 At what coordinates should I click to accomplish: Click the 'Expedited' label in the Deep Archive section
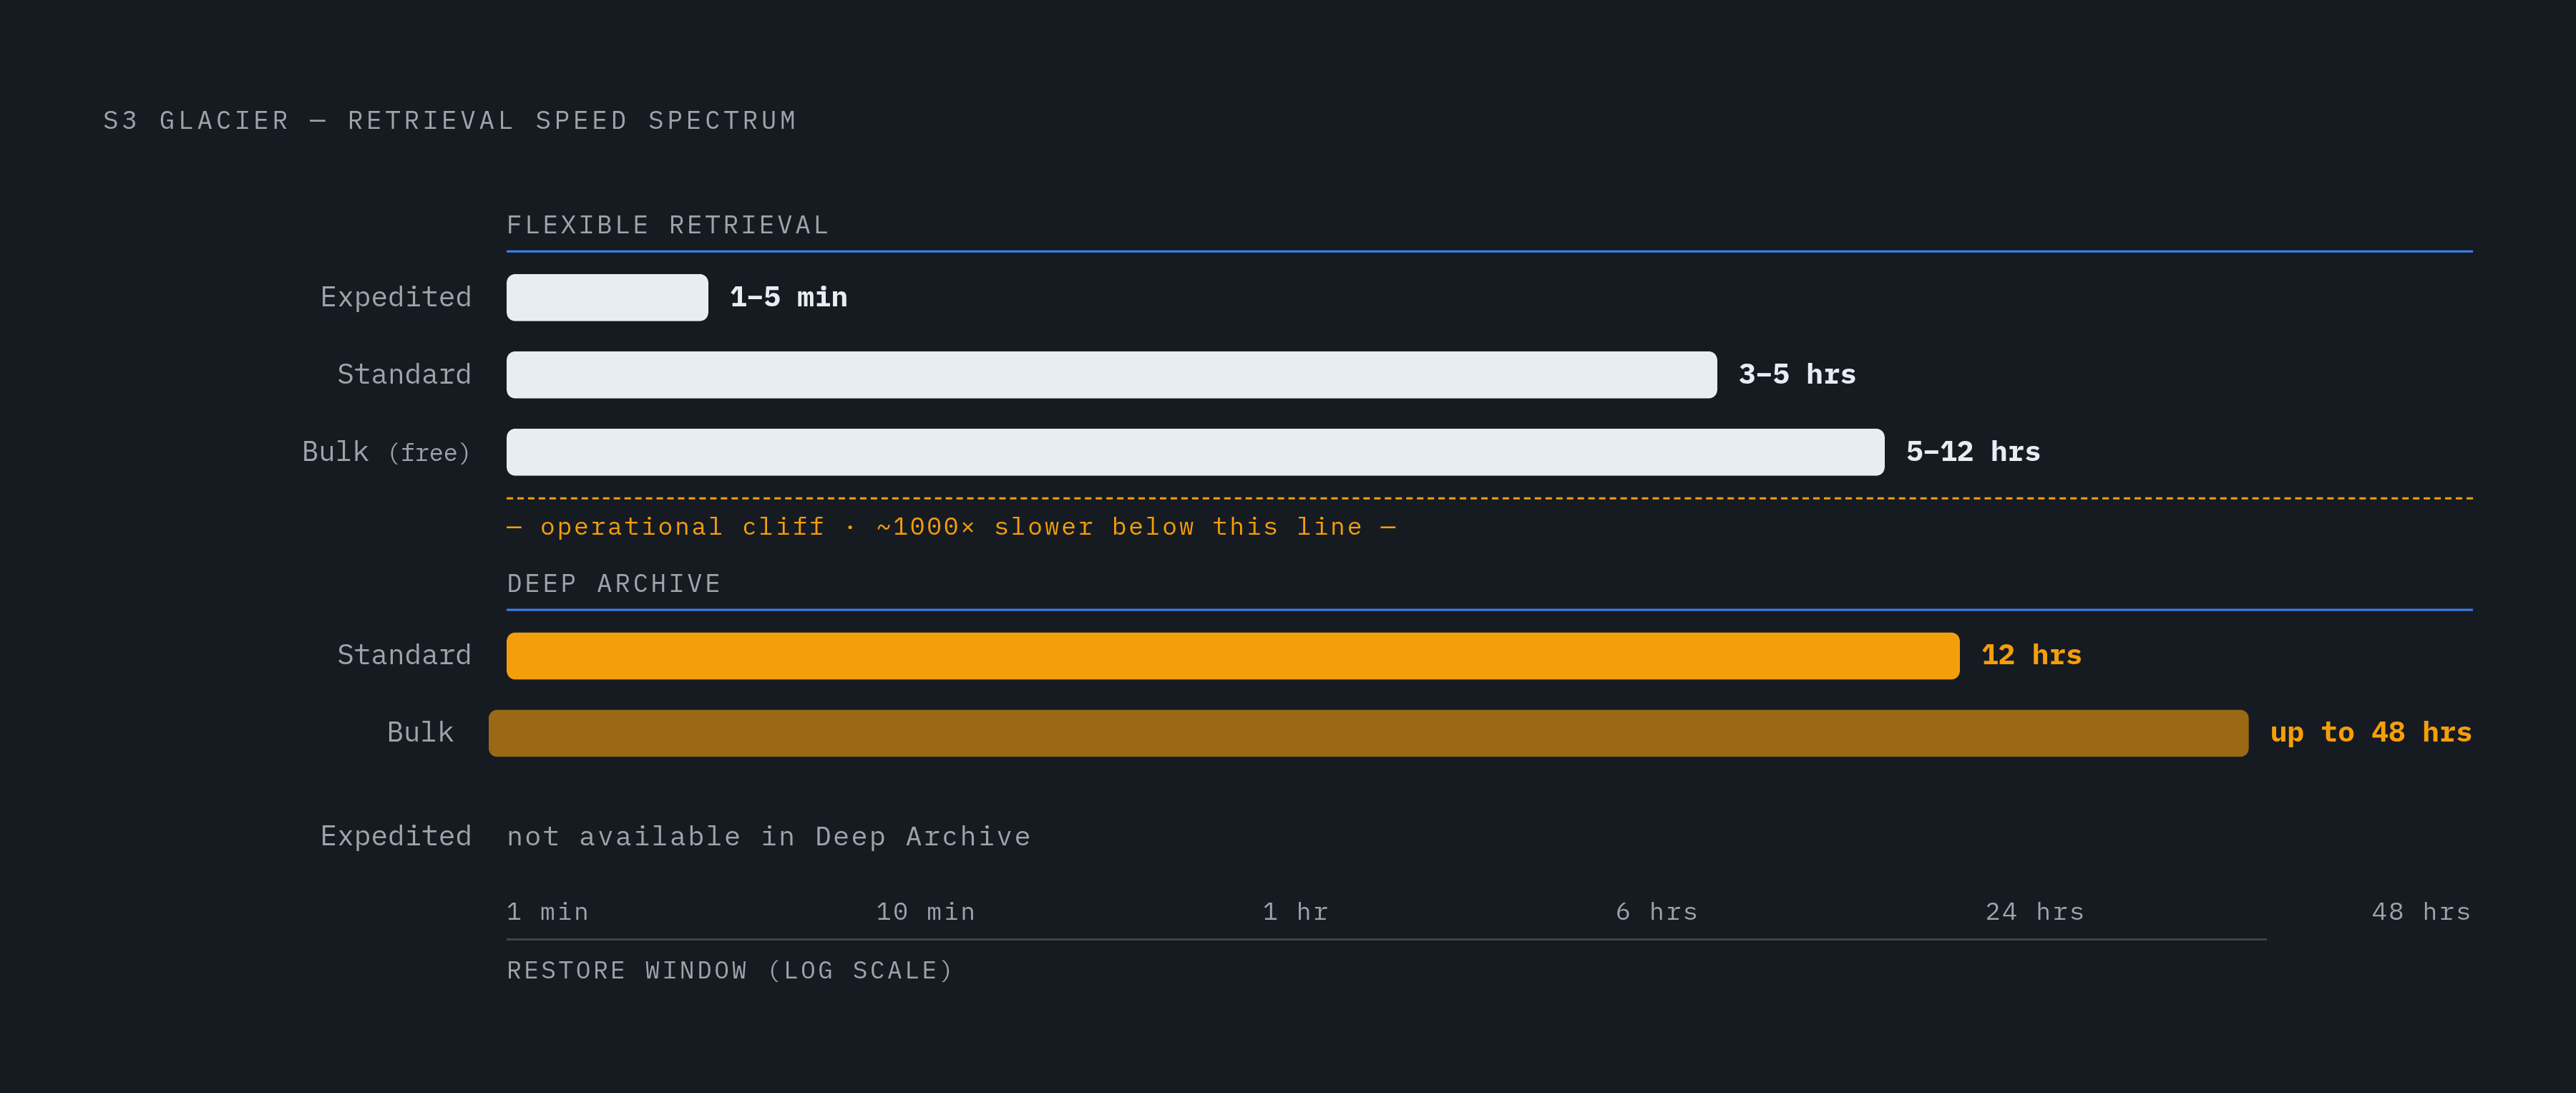click(x=396, y=836)
